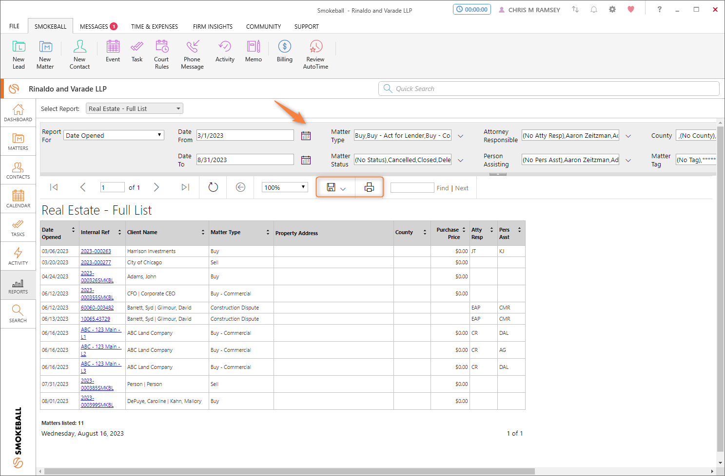725x476 pixels.
Task: Open matter link 60060-003482
Action: 97,308
